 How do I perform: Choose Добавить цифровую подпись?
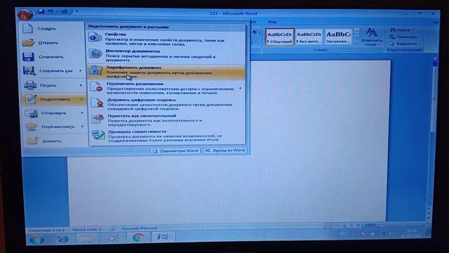(x=167, y=105)
